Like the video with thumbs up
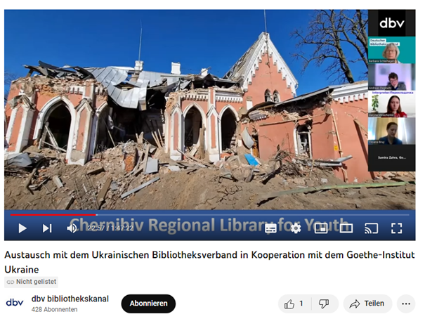Image resolution: width=425 pixels, height=319 pixels. click(294, 304)
